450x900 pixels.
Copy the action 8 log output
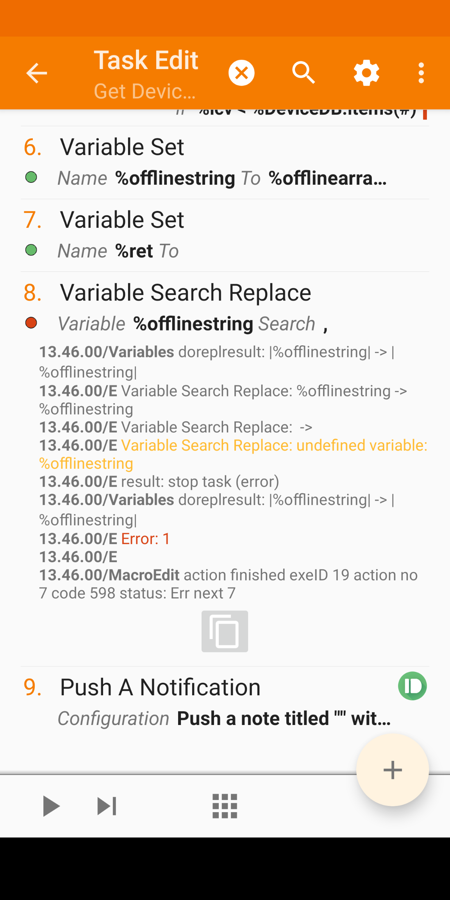(x=225, y=631)
